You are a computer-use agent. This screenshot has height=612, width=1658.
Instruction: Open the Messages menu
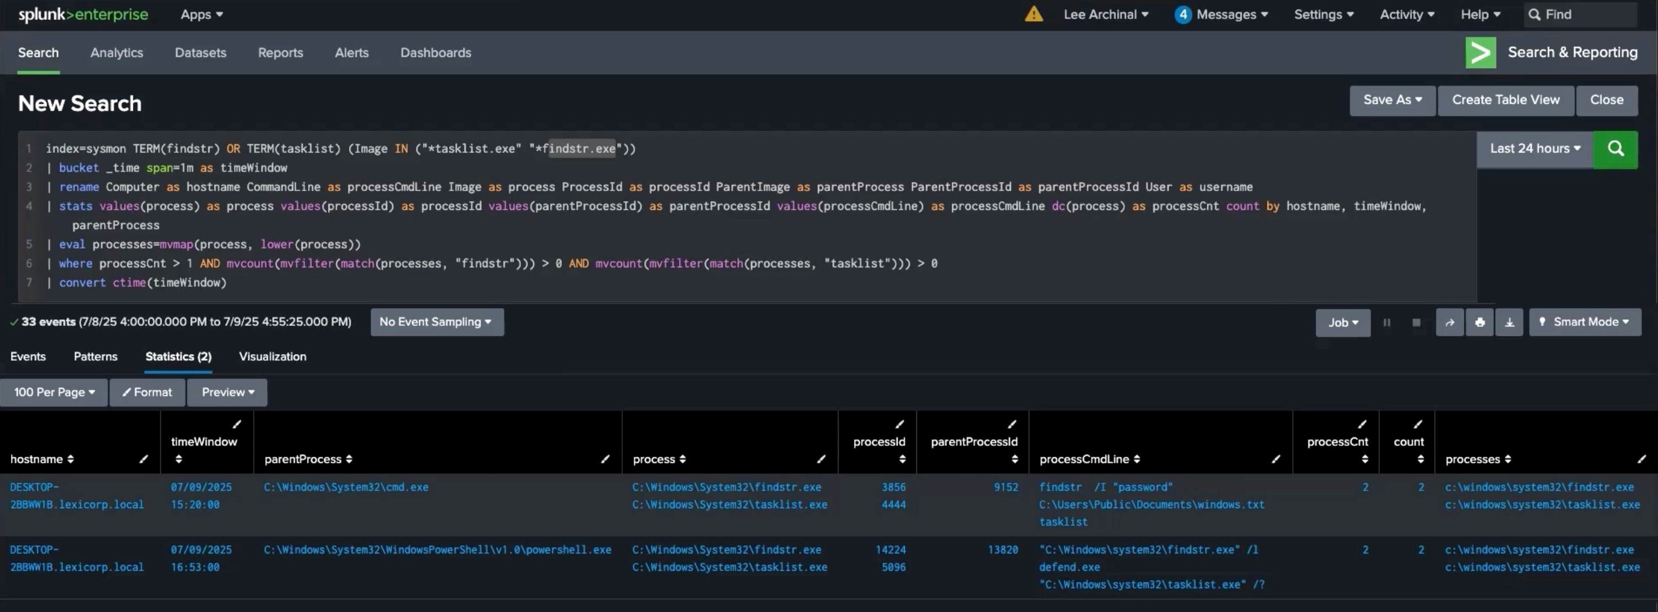[1221, 14]
